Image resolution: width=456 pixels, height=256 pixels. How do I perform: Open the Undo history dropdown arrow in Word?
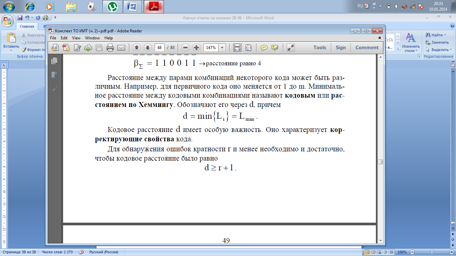(32, 18)
